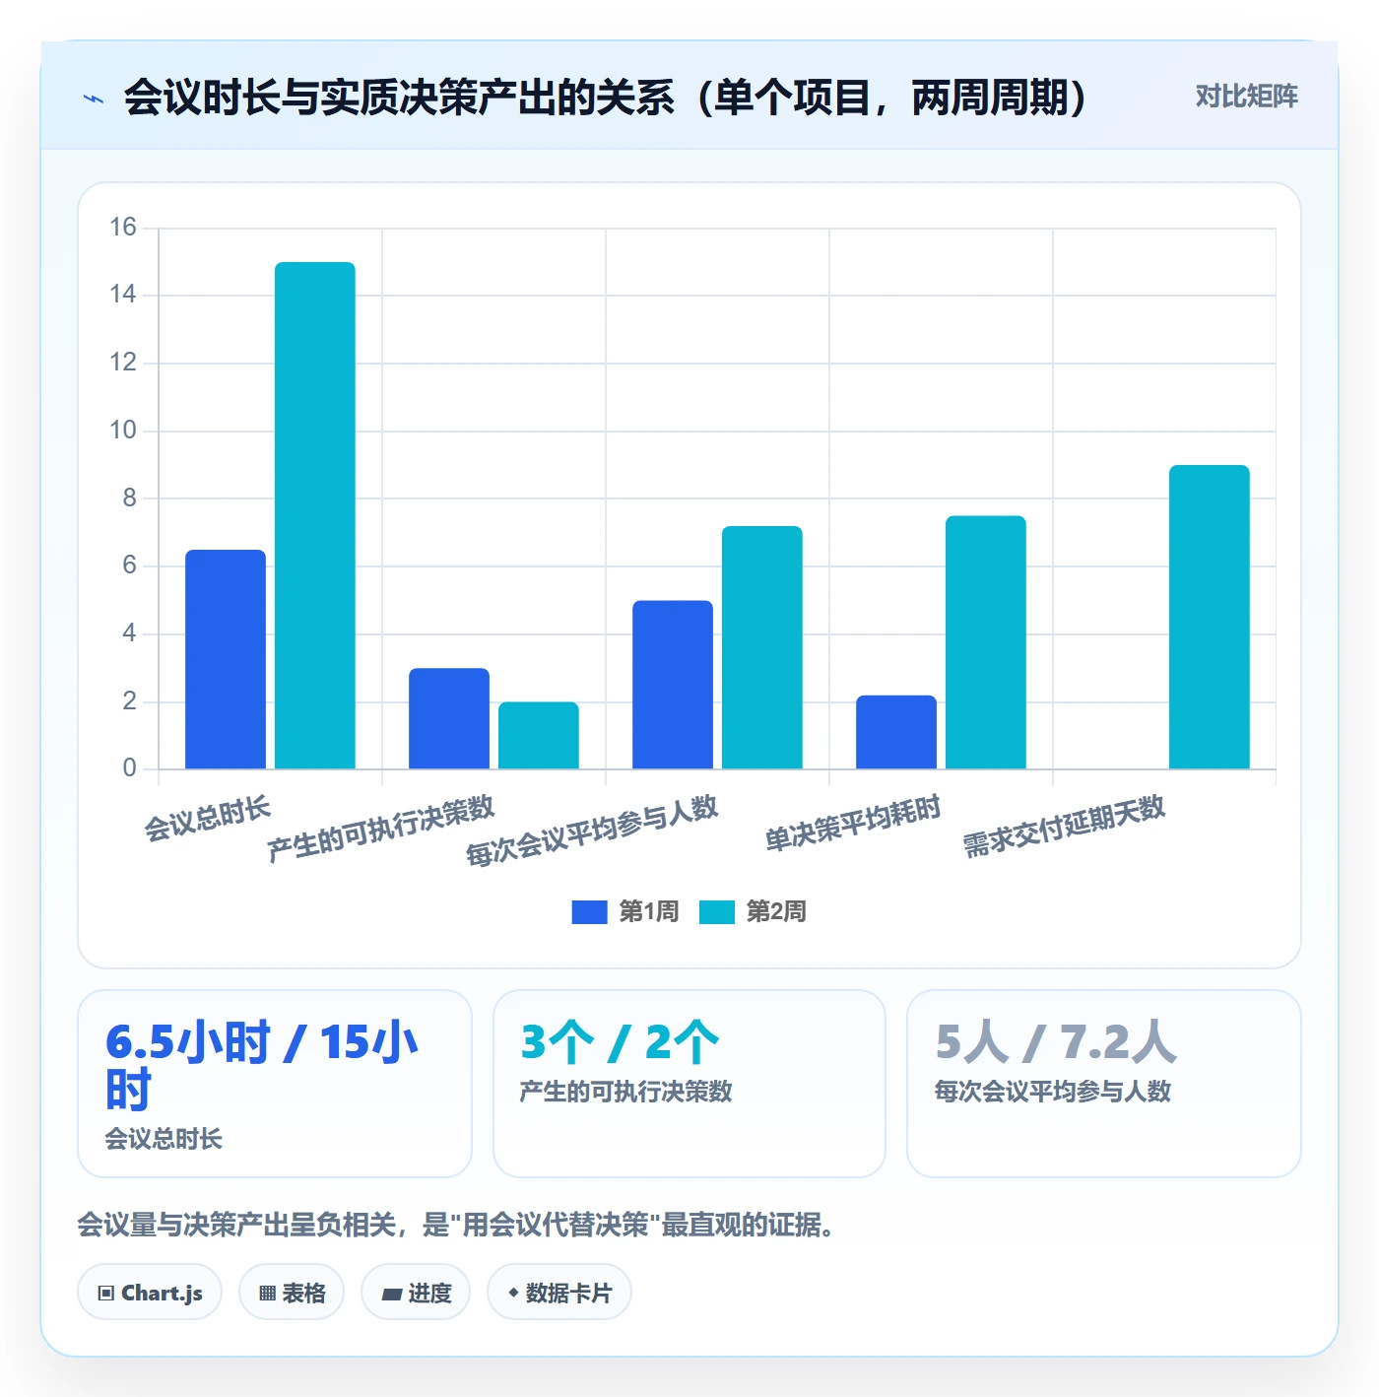This screenshot has height=1397, width=1379.
Task: Toggle the 第2周 legend color box
Action: point(717,912)
